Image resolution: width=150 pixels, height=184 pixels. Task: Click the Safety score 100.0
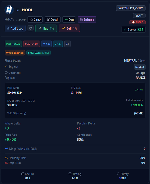pyautogui.click(x=123, y=178)
